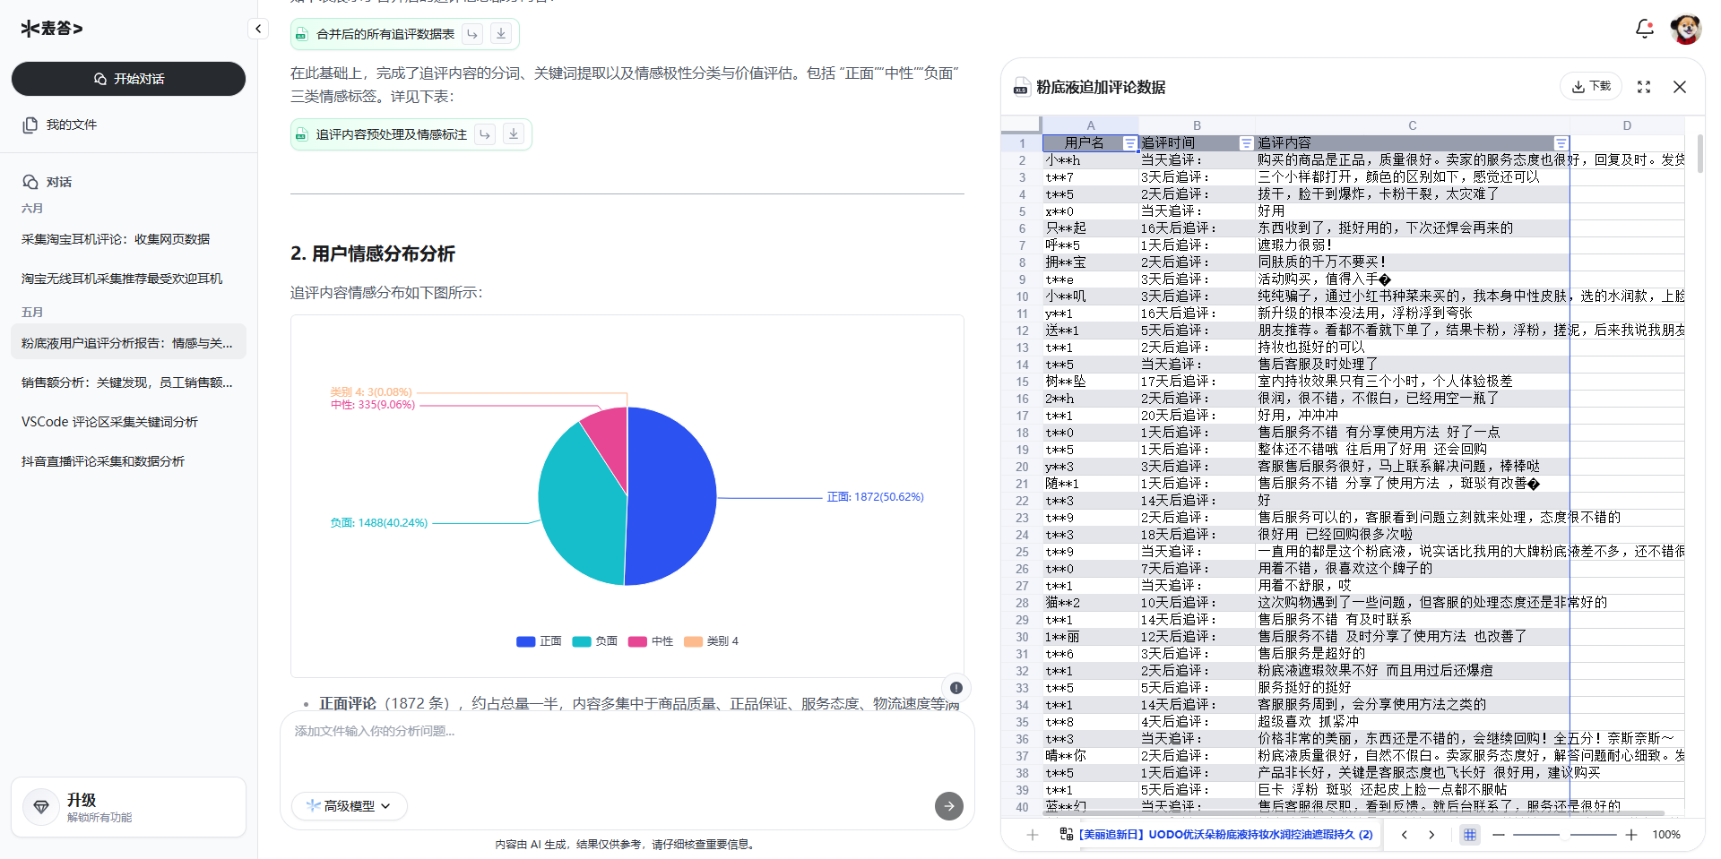Open the notification bell
Viewport: 1721px width, 859px height.
pos(1644,29)
